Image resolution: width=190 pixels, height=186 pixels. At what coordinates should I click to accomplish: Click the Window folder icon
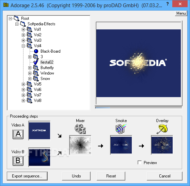pos(36,73)
